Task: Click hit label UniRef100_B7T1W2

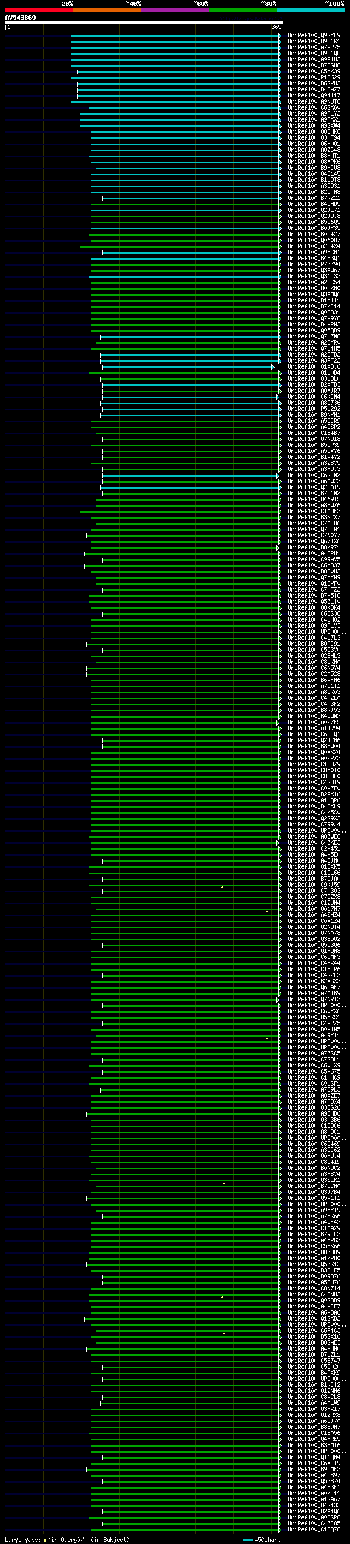Action: point(314,493)
